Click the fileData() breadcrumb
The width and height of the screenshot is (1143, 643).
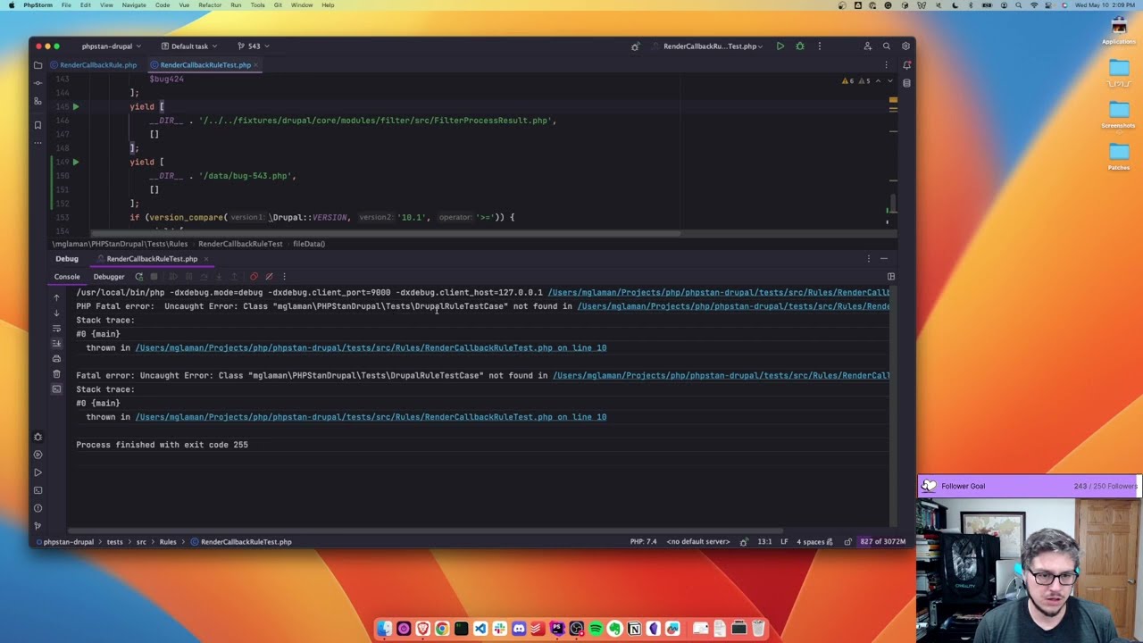pyautogui.click(x=309, y=244)
